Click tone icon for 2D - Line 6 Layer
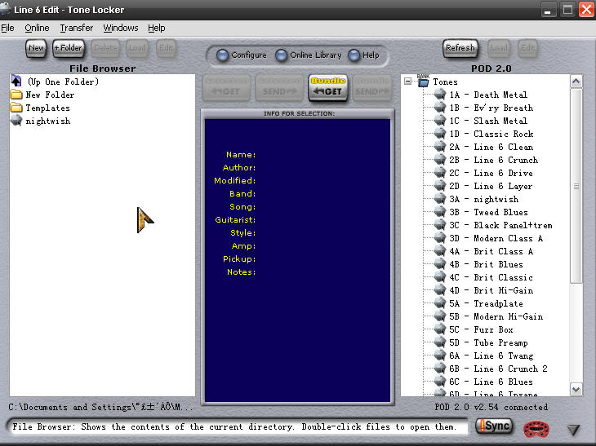 pos(440,186)
